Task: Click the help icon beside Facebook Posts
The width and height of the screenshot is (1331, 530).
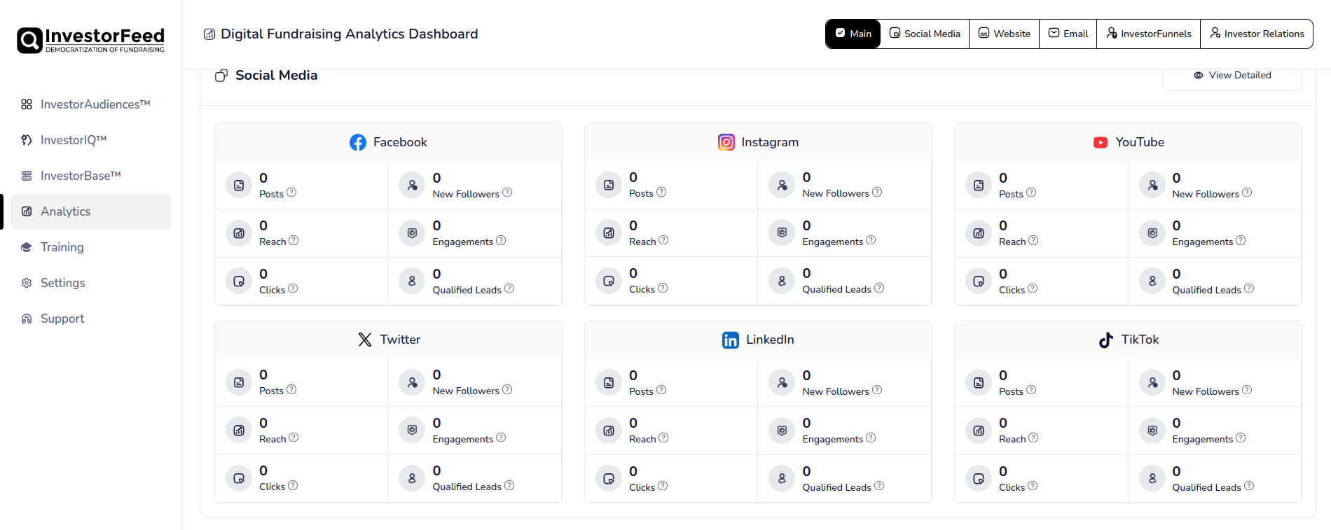Action: pyautogui.click(x=291, y=193)
